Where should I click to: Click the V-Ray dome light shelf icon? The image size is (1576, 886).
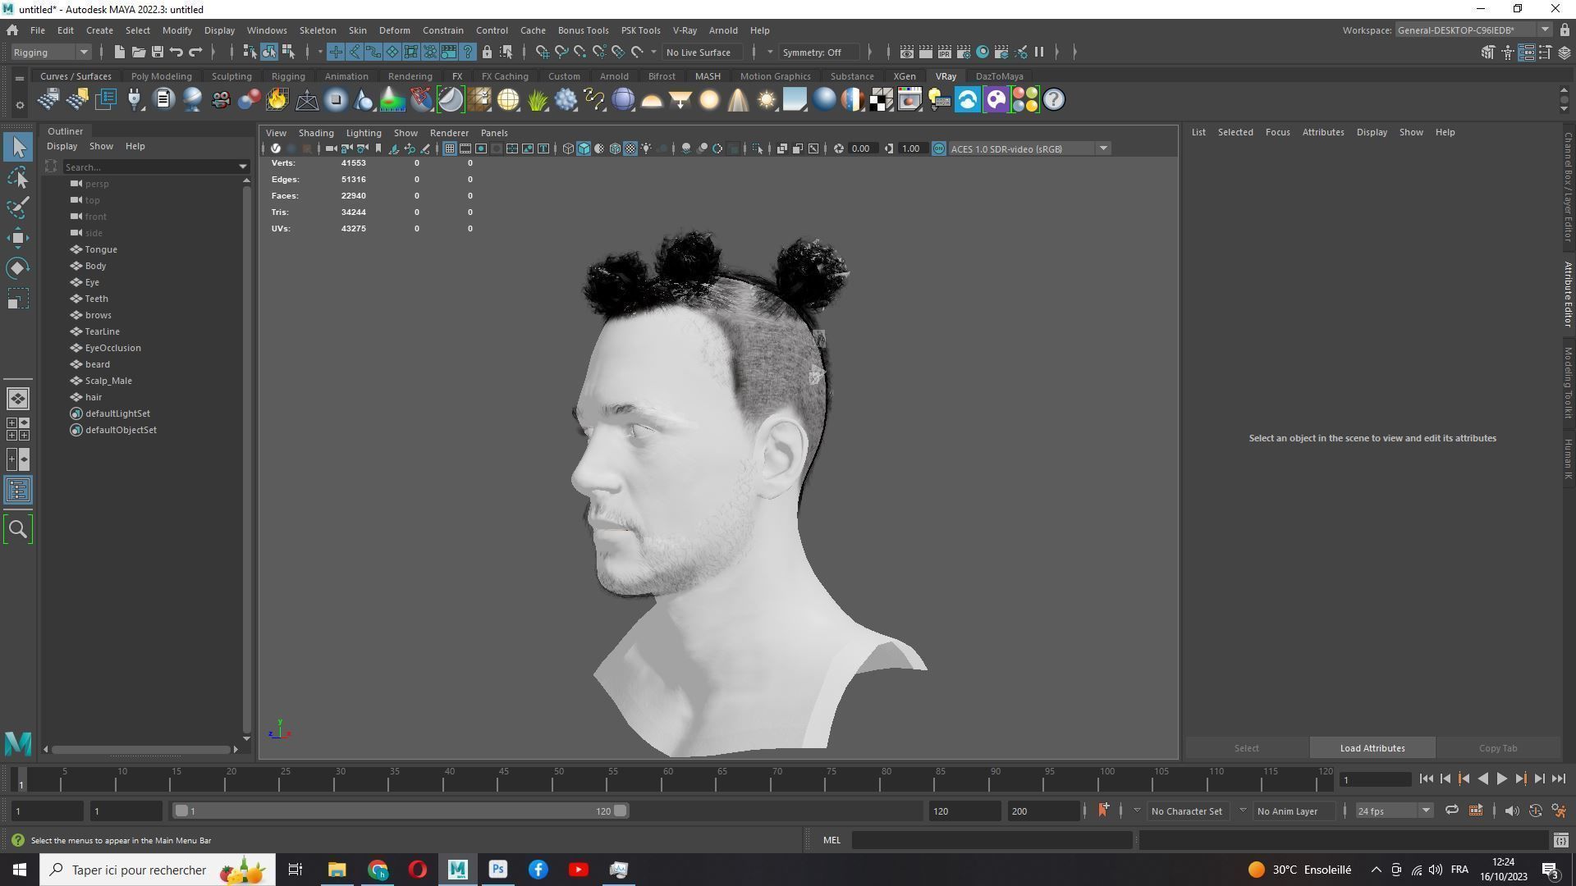click(652, 100)
